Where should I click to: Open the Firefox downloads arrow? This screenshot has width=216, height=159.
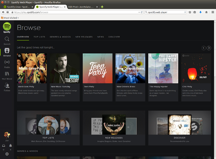tap(201, 12)
